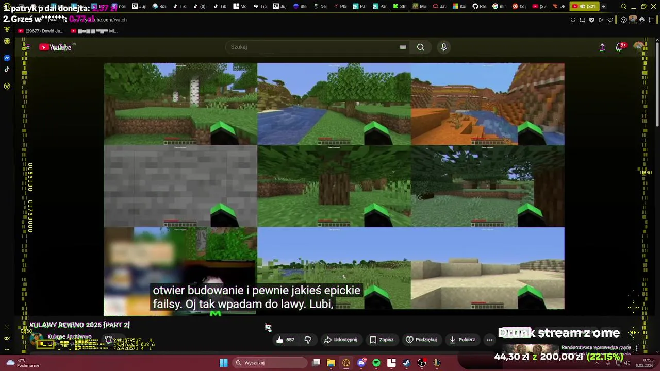Open the YouTube guide hamburger menu

[x=26, y=47]
